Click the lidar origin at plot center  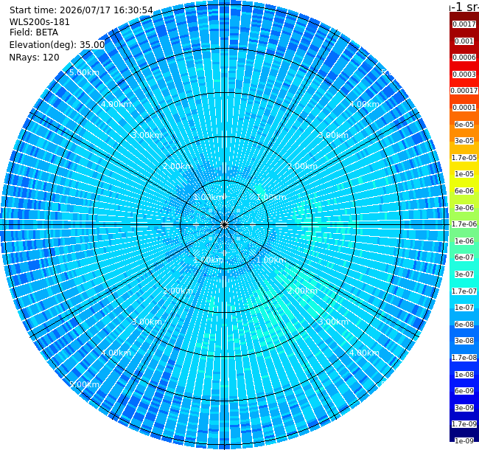(x=225, y=225)
